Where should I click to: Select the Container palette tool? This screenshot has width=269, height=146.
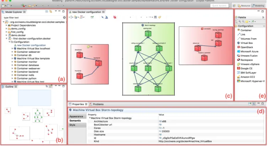[x=244, y=30]
